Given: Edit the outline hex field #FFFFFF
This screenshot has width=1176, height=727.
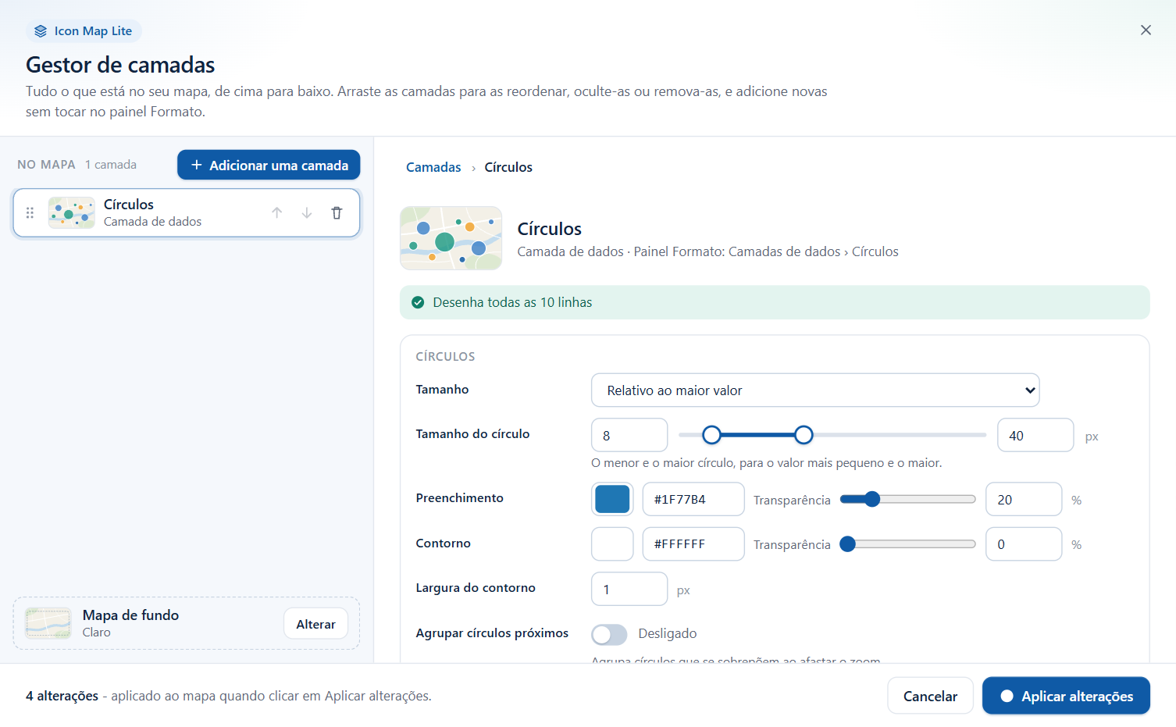Looking at the screenshot, I should click(693, 544).
